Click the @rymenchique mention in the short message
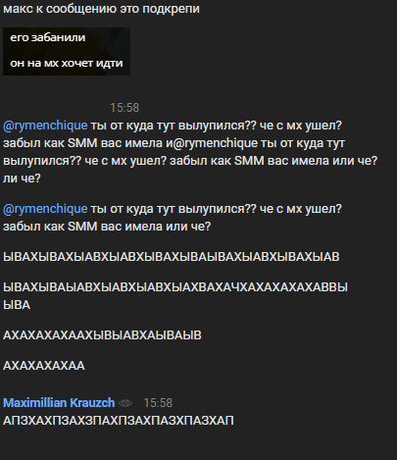Viewport: 397px width, 460px height. (45, 209)
